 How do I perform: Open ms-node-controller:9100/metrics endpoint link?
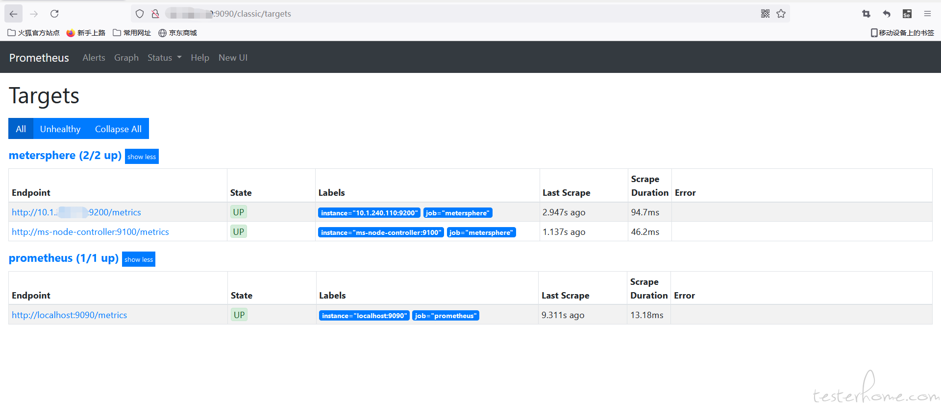pyautogui.click(x=90, y=232)
